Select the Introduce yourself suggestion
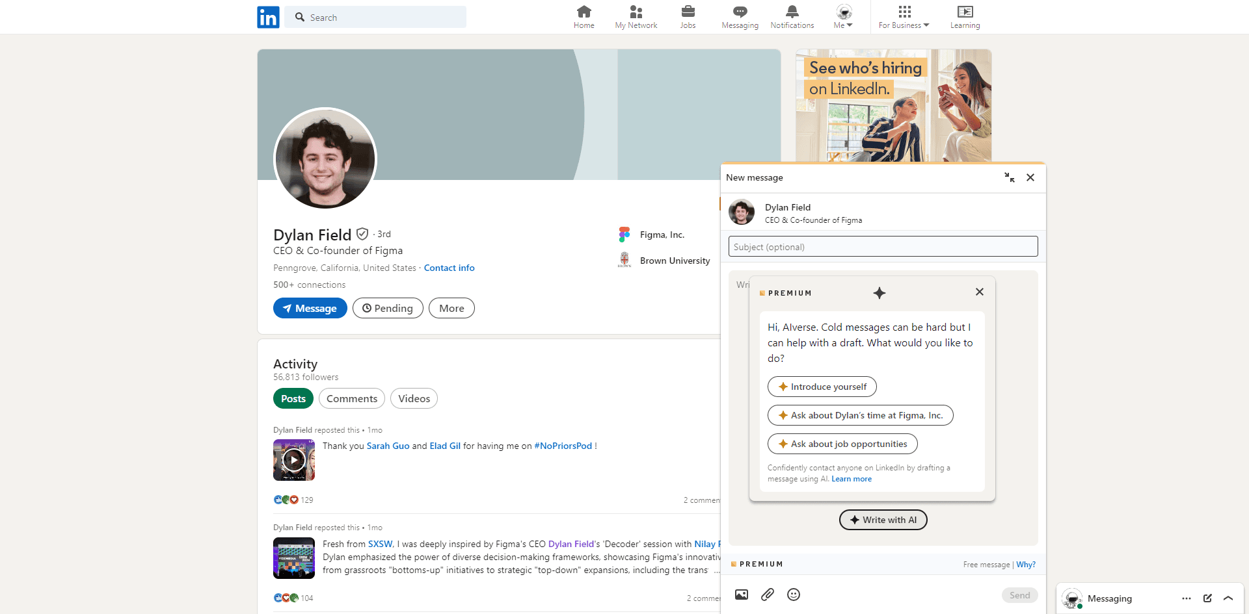The image size is (1249, 614). pyautogui.click(x=822, y=387)
